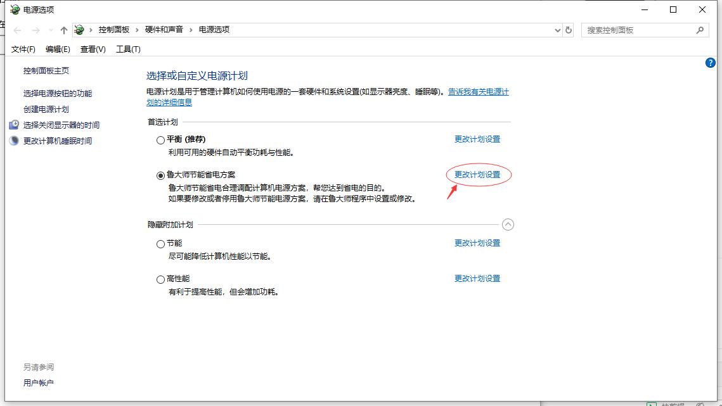Screen dimensions: 722x406
Task: Click the power icon beside 更改计算机睡眠时间
Action: (13, 141)
